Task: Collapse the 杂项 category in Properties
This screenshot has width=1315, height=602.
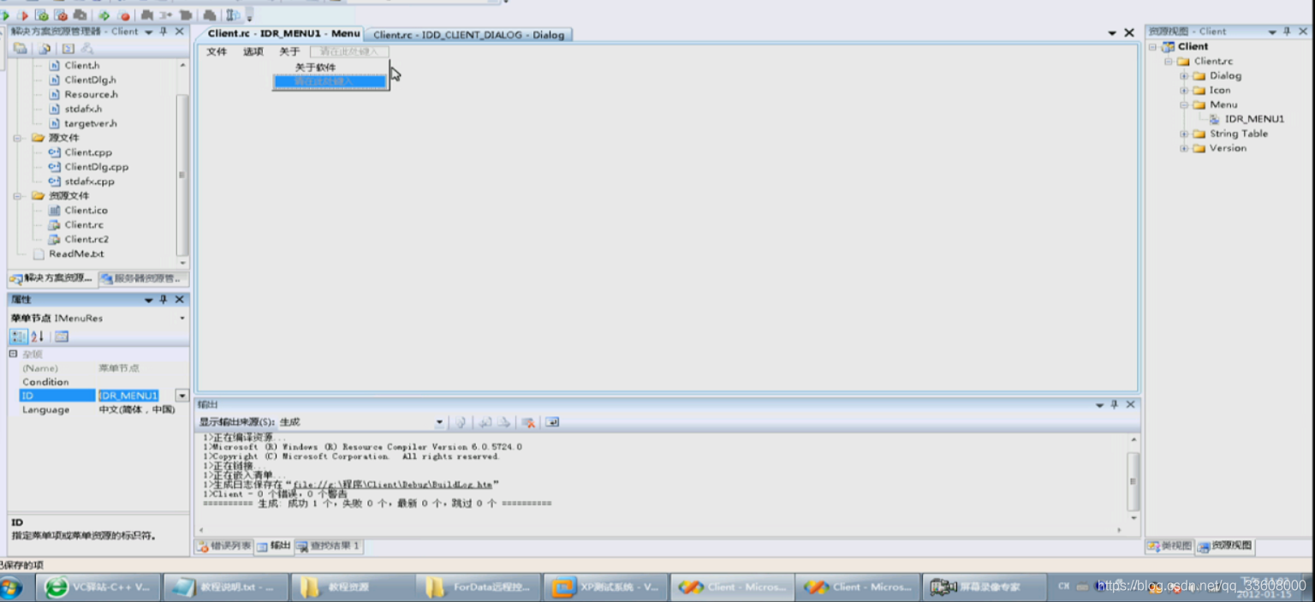Action: point(13,354)
